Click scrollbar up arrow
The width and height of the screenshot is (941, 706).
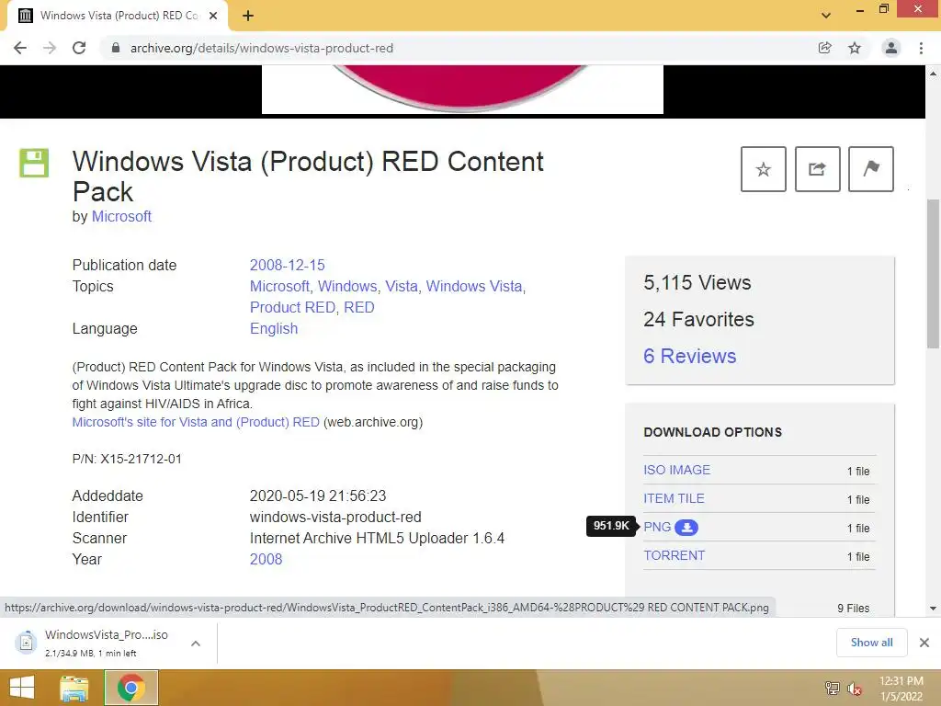coord(933,74)
